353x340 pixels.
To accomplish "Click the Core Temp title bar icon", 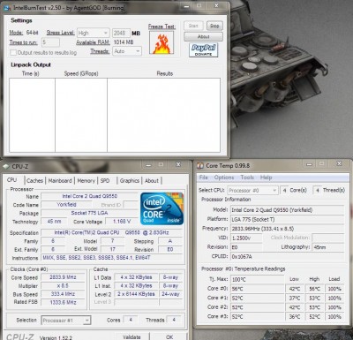I will click(x=200, y=166).
